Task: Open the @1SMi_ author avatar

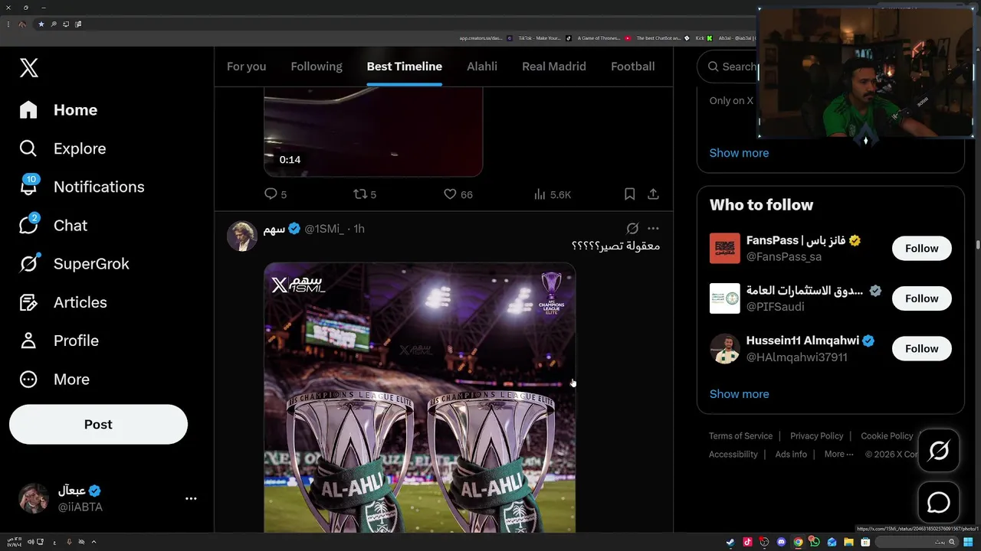Action: click(242, 236)
